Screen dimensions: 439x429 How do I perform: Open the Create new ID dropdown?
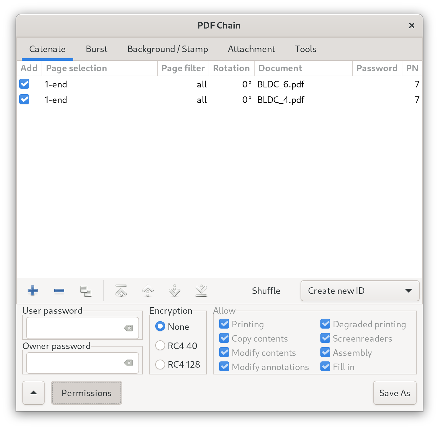click(x=360, y=291)
